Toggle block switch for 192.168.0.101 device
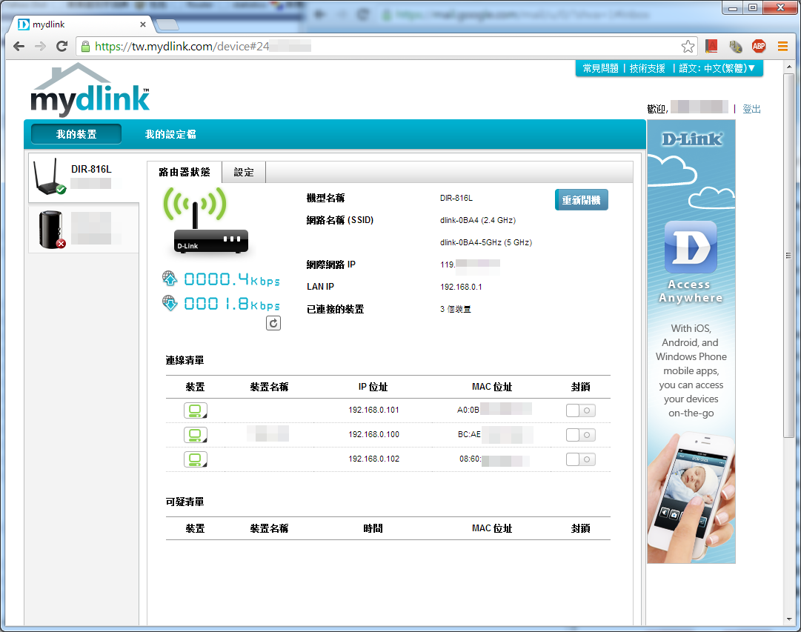This screenshot has height=632, width=801. coord(580,410)
